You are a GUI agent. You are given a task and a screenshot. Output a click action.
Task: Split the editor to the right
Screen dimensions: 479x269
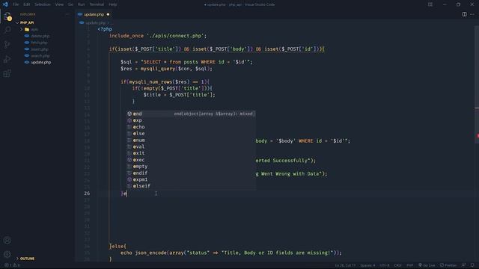pos(464,14)
